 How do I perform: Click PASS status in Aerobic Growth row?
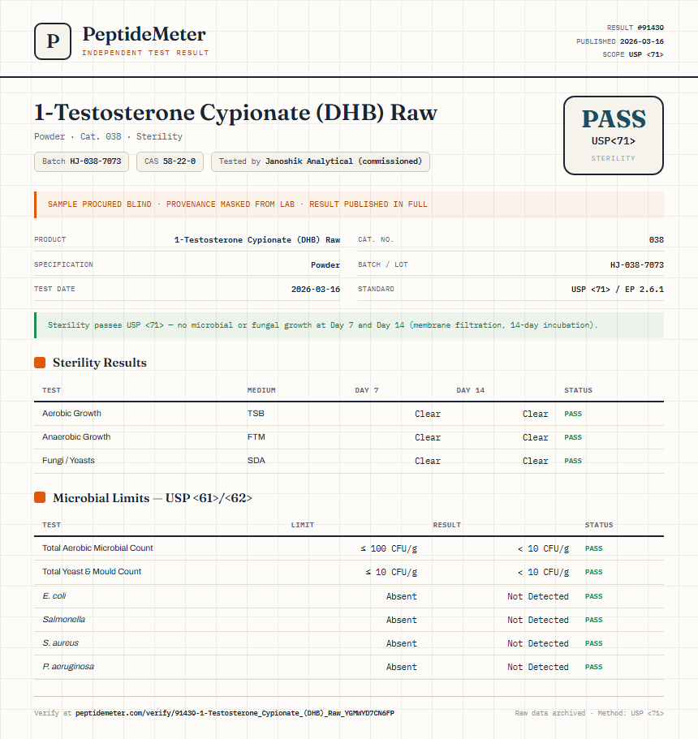573,414
